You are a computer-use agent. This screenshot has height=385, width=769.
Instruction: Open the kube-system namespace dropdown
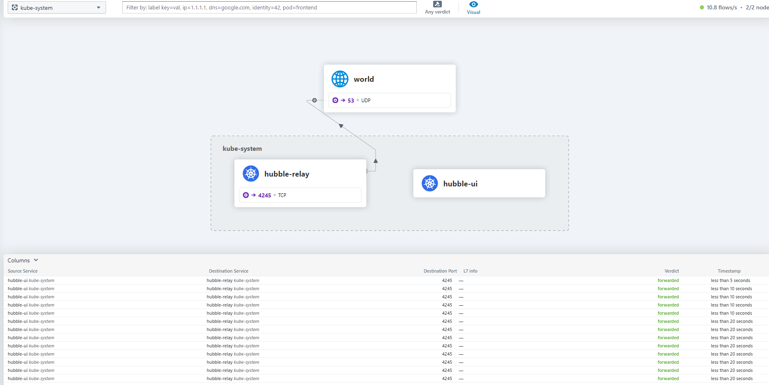(x=56, y=7)
